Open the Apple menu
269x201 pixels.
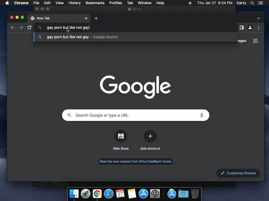(7, 3)
